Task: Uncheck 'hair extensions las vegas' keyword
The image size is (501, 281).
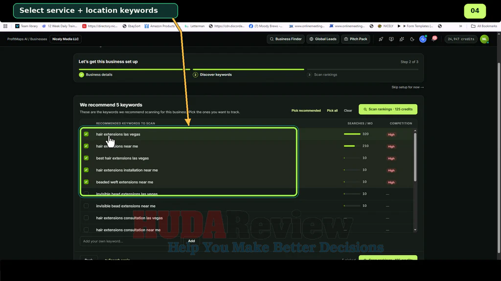Action: [x=86, y=134]
